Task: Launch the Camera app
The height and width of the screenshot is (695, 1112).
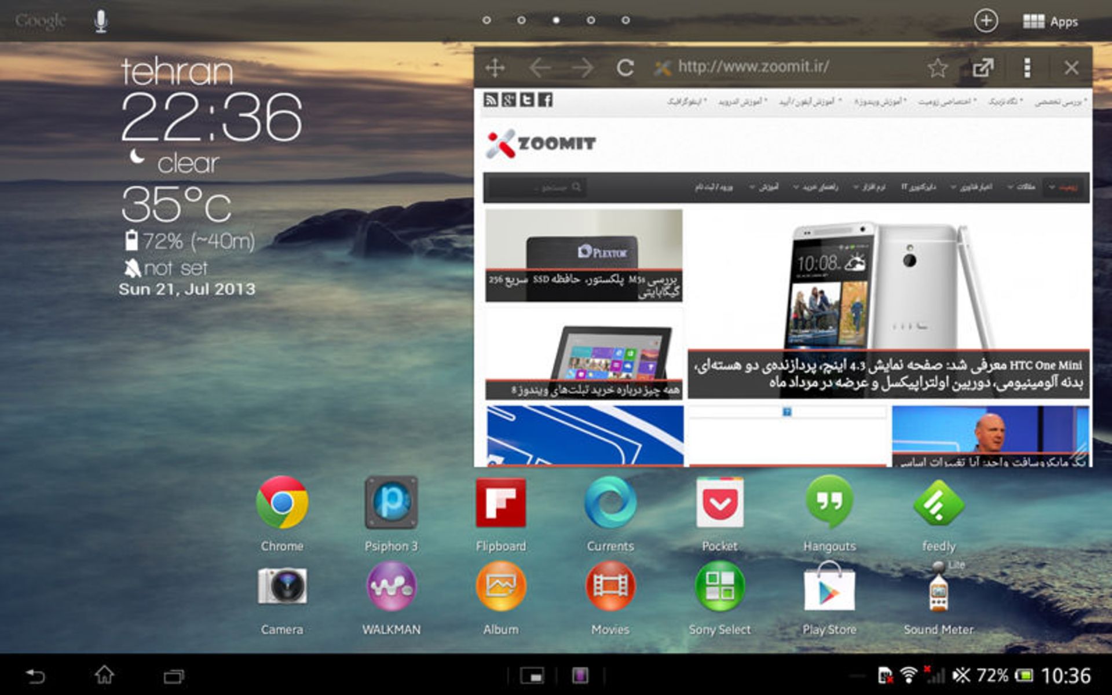Action: pos(282,586)
